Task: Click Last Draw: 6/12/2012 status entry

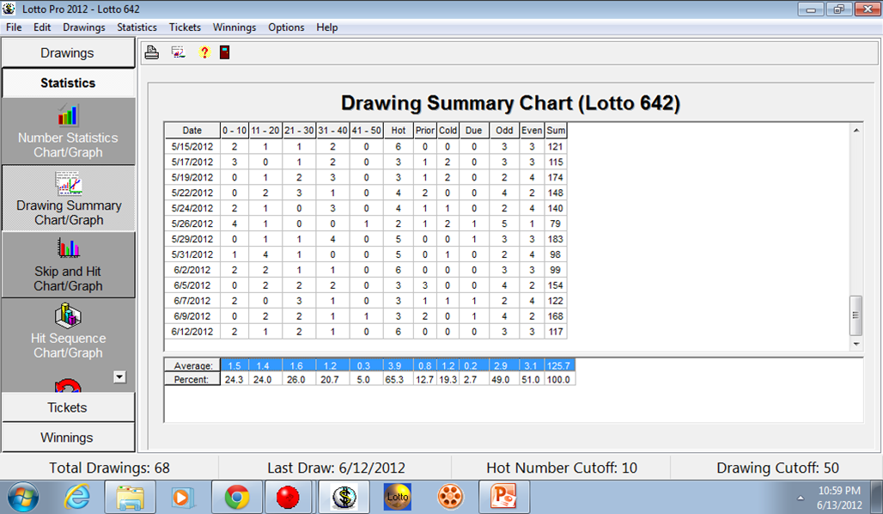Action: 336,468
